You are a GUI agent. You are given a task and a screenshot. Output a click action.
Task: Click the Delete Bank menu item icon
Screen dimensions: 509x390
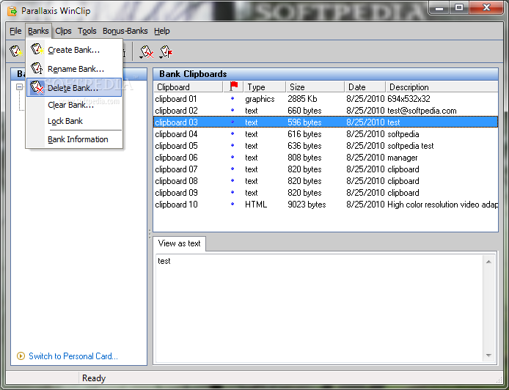coord(37,88)
